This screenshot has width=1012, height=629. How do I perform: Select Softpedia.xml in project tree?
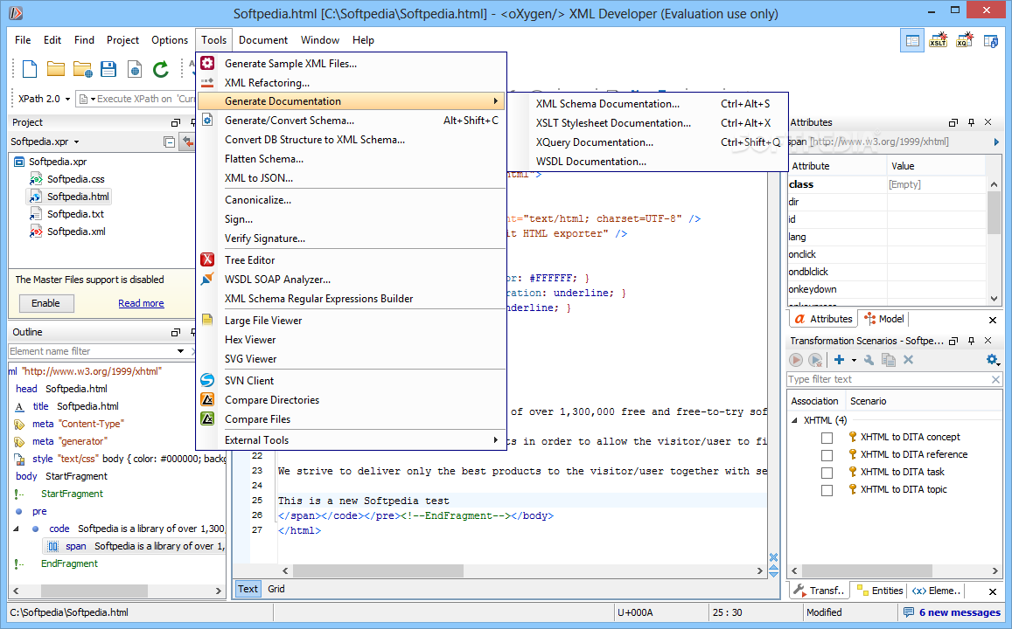[x=76, y=232]
